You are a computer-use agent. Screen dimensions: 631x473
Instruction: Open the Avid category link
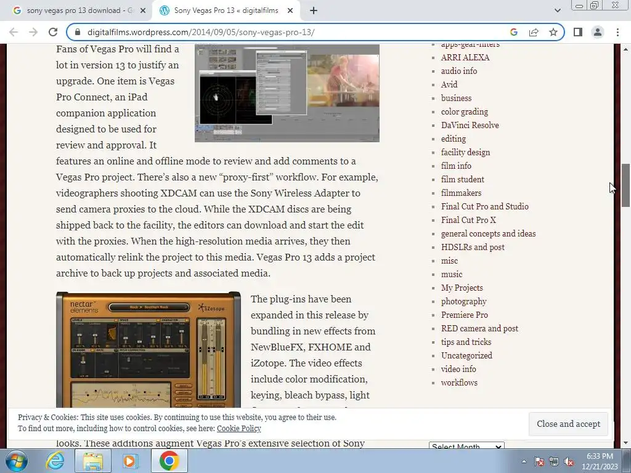click(449, 84)
